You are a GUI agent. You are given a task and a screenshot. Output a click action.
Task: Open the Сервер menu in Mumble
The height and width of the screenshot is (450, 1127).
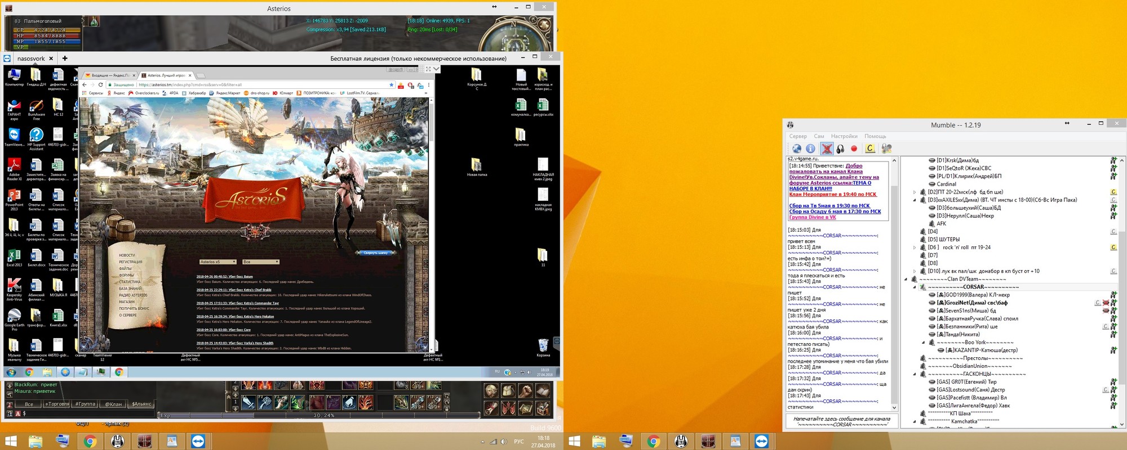click(798, 136)
